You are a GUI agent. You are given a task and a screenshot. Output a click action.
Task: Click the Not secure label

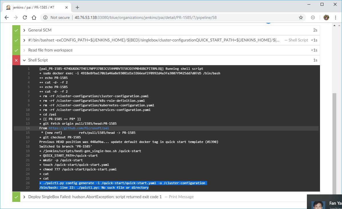[x=60, y=17]
